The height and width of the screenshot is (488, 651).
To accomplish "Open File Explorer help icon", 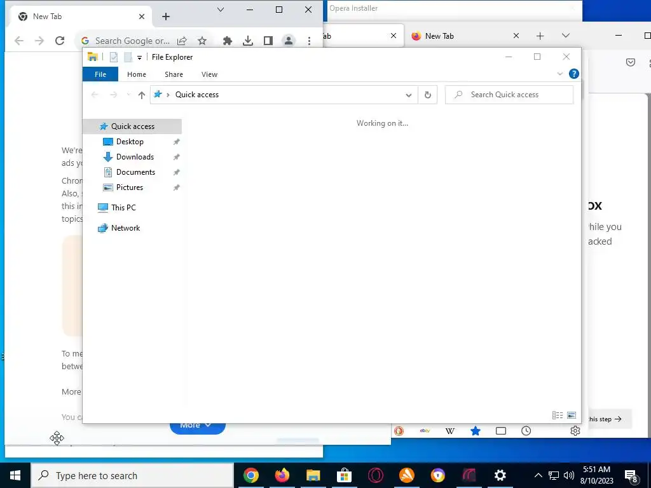I will pos(574,74).
